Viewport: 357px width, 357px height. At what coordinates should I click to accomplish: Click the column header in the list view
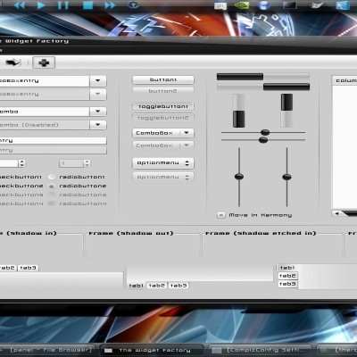pos(345,80)
